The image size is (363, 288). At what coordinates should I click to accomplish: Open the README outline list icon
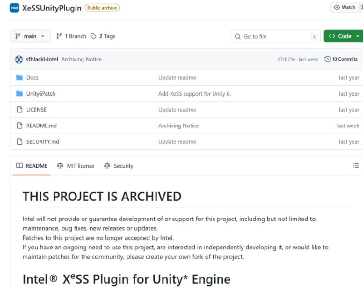(x=356, y=166)
